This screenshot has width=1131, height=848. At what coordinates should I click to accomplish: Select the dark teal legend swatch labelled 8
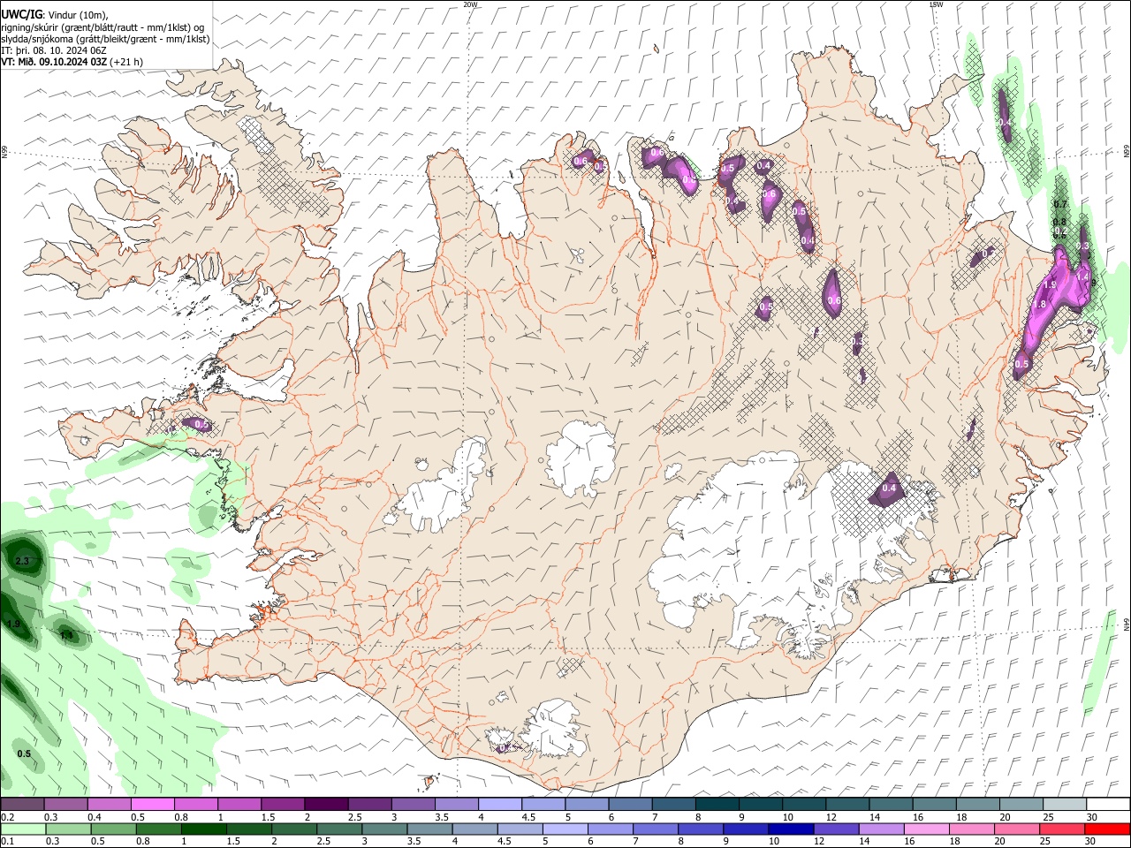point(717,804)
